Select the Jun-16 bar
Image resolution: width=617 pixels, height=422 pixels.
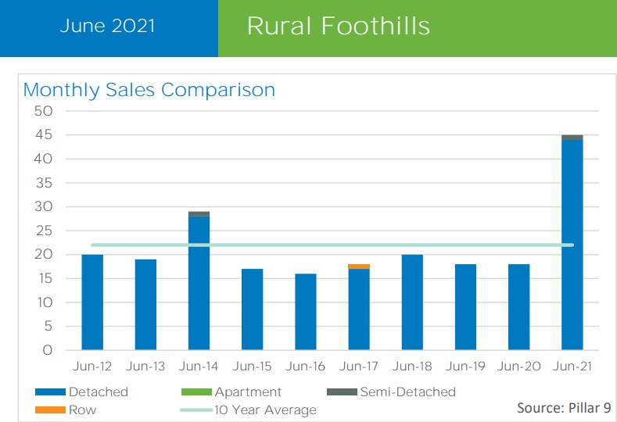click(x=306, y=312)
